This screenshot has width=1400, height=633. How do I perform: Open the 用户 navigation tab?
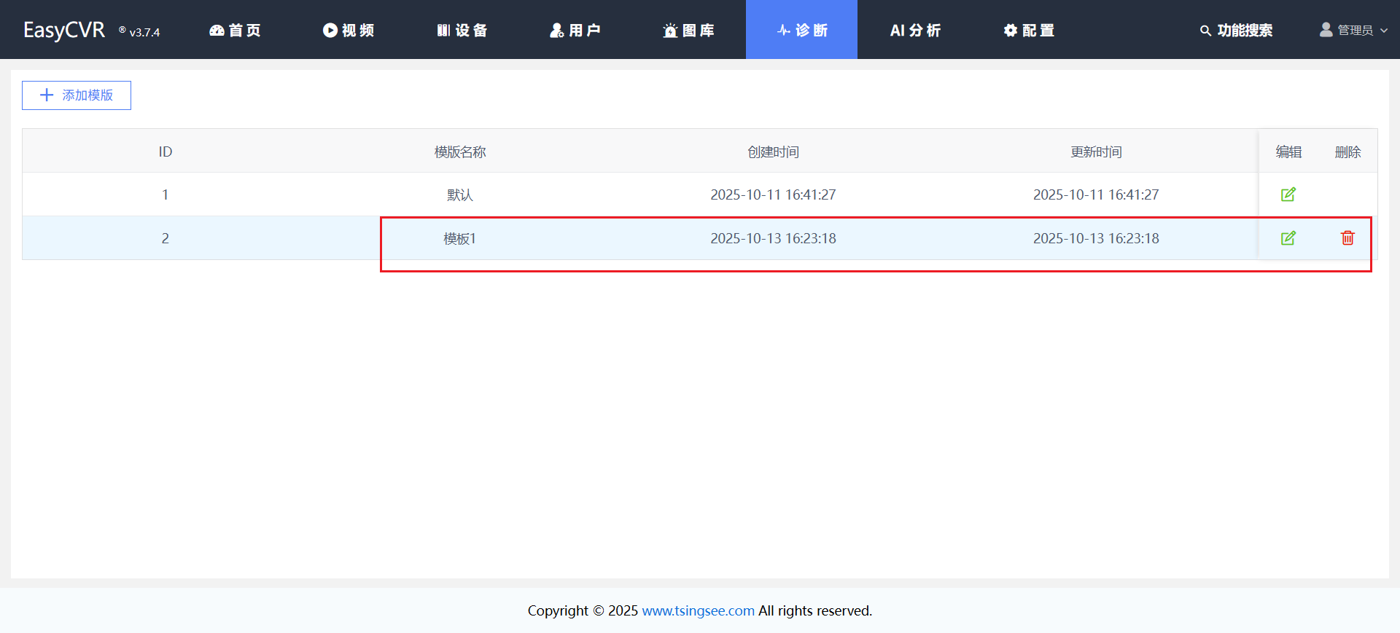[575, 31]
